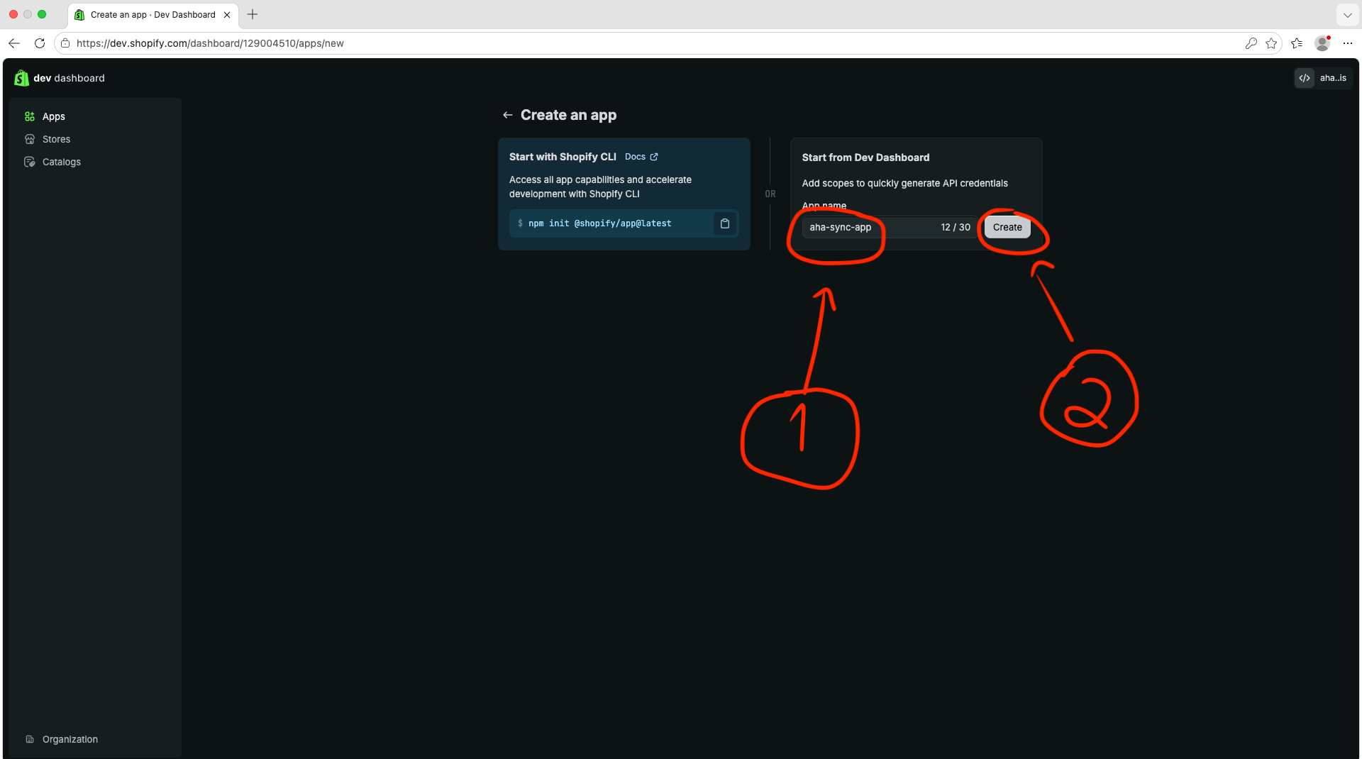Screen dimensions: 1362x759
Task: Open the browser favorites list icon
Action: [x=1297, y=43]
